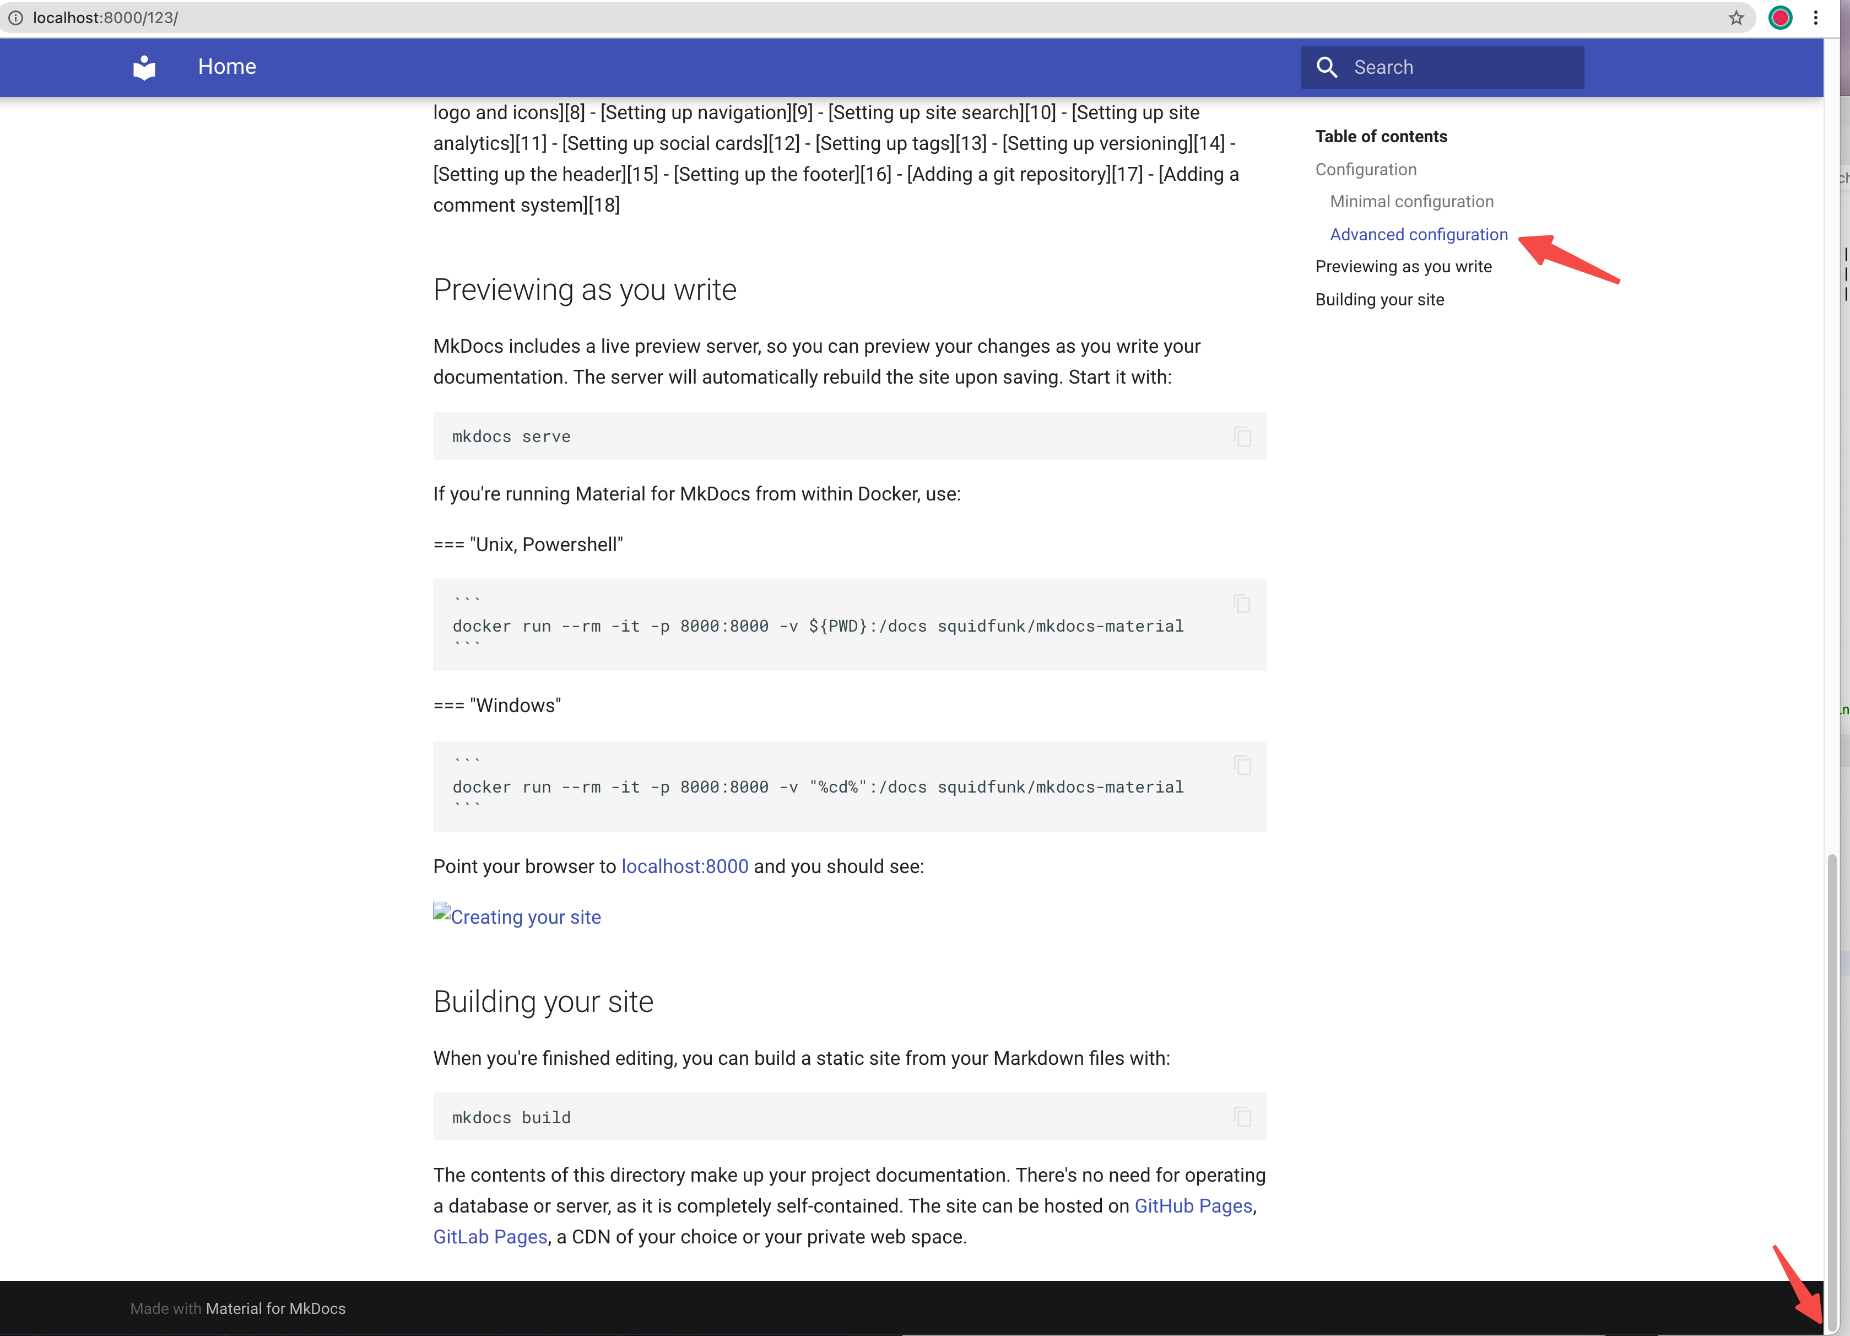Go to Home in the header
The image size is (1850, 1336).
[x=227, y=67]
